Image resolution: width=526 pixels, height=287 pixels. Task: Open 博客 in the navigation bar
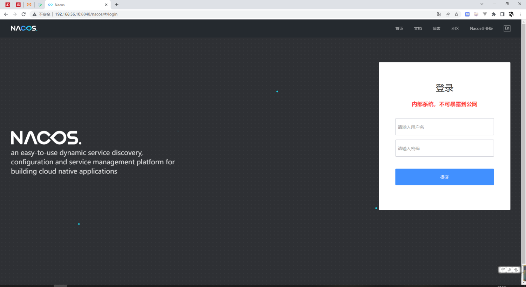pos(437,28)
